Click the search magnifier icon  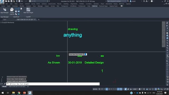click(128, 1)
